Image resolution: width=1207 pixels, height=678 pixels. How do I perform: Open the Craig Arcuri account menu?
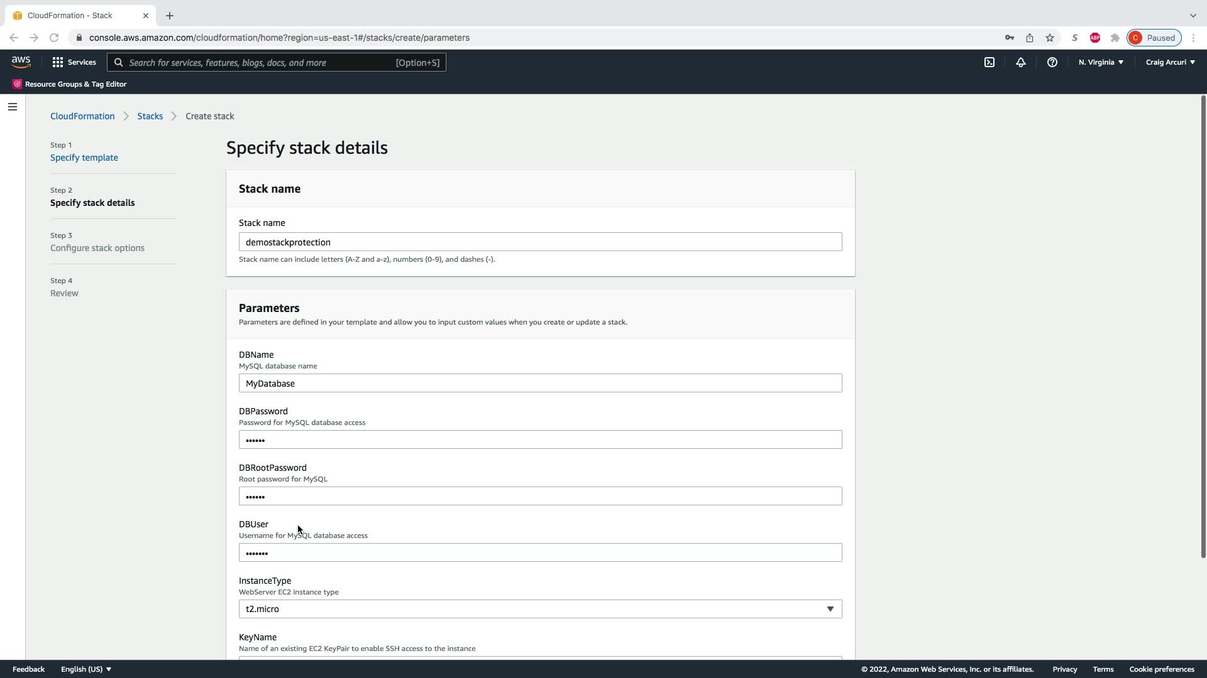(1170, 62)
